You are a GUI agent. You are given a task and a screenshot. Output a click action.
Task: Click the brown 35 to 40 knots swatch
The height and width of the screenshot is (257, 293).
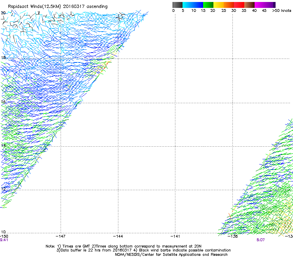pyautogui.click(x=249, y=5)
